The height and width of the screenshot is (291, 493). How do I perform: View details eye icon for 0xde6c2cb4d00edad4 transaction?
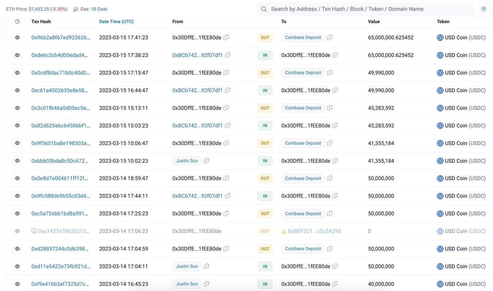pyautogui.click(x=17, y=55)
